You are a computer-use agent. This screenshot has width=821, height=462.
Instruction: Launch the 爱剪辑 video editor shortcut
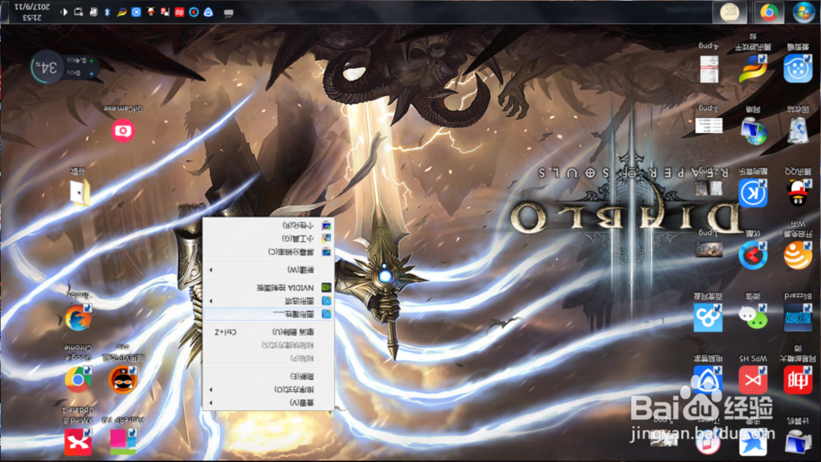(x=798, y=69)
